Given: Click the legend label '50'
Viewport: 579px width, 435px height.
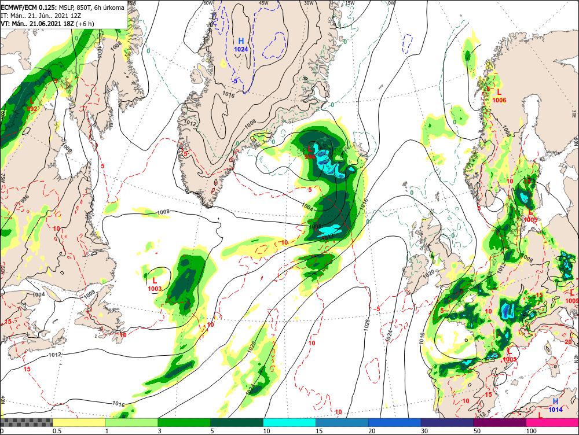Looking at the screenshot, I should click(477, 431).
